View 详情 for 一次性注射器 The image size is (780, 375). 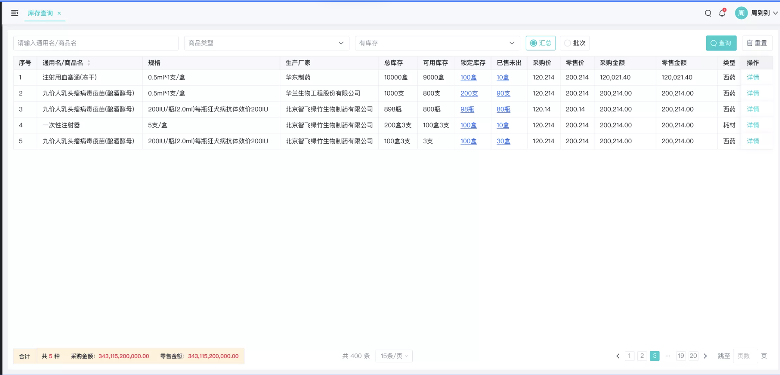point(753,125)
